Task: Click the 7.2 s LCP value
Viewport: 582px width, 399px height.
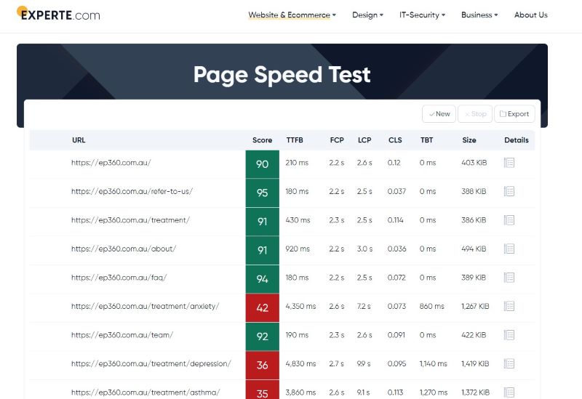Action: (364, 306)
